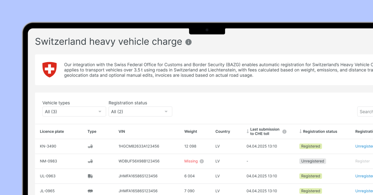Click the info icon on Last submission column
The height and width of the screenshot is (195, 373).
pyautogui.click(x=284, y=131)
